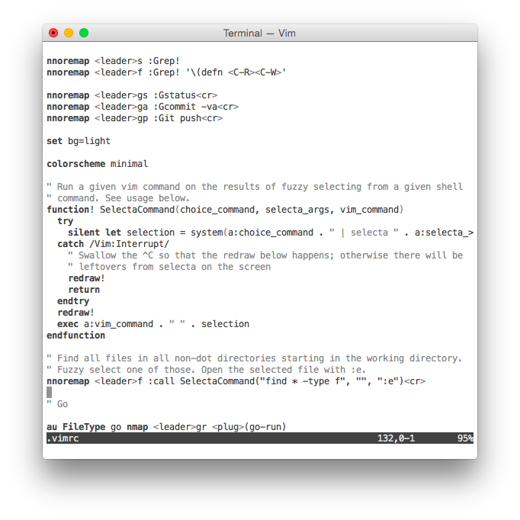Click the green zoom window button
The image size is (520, 520).
pyautogui.click(x=84, y=33)
